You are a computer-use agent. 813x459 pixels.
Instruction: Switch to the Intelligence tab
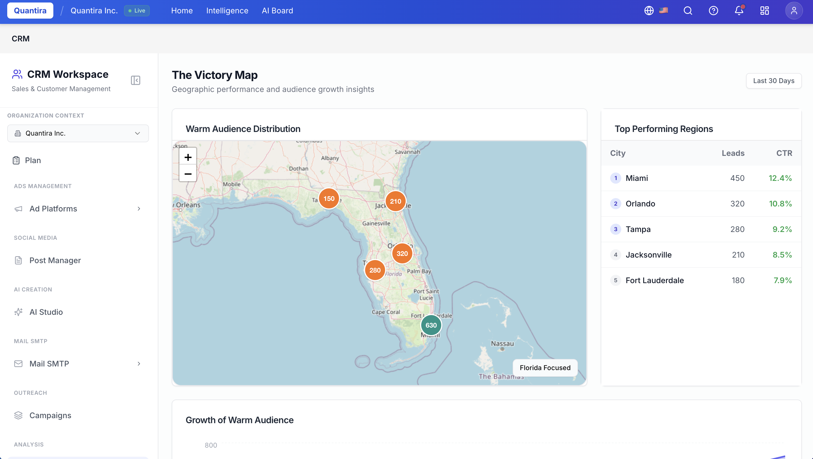[x=227, y=10]
